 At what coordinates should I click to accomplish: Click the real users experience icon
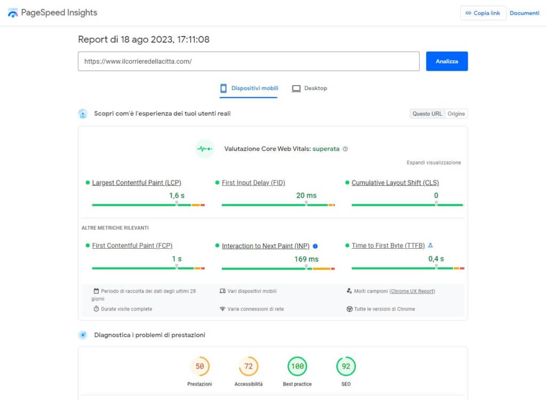(x=83, y=114)
